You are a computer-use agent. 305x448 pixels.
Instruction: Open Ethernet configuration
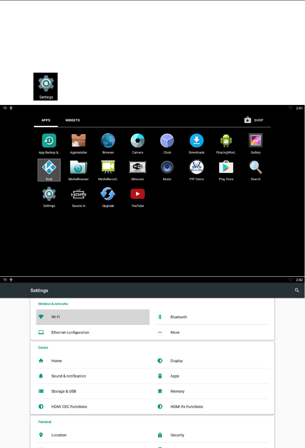point(93,332)
